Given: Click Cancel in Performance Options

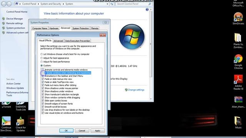Looking at the screenshot, I should tap(82, 131).
